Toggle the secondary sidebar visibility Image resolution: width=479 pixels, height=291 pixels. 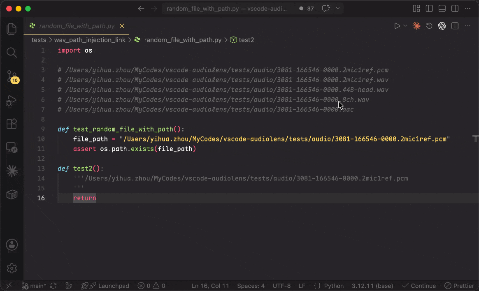click(x=455, y=9)
